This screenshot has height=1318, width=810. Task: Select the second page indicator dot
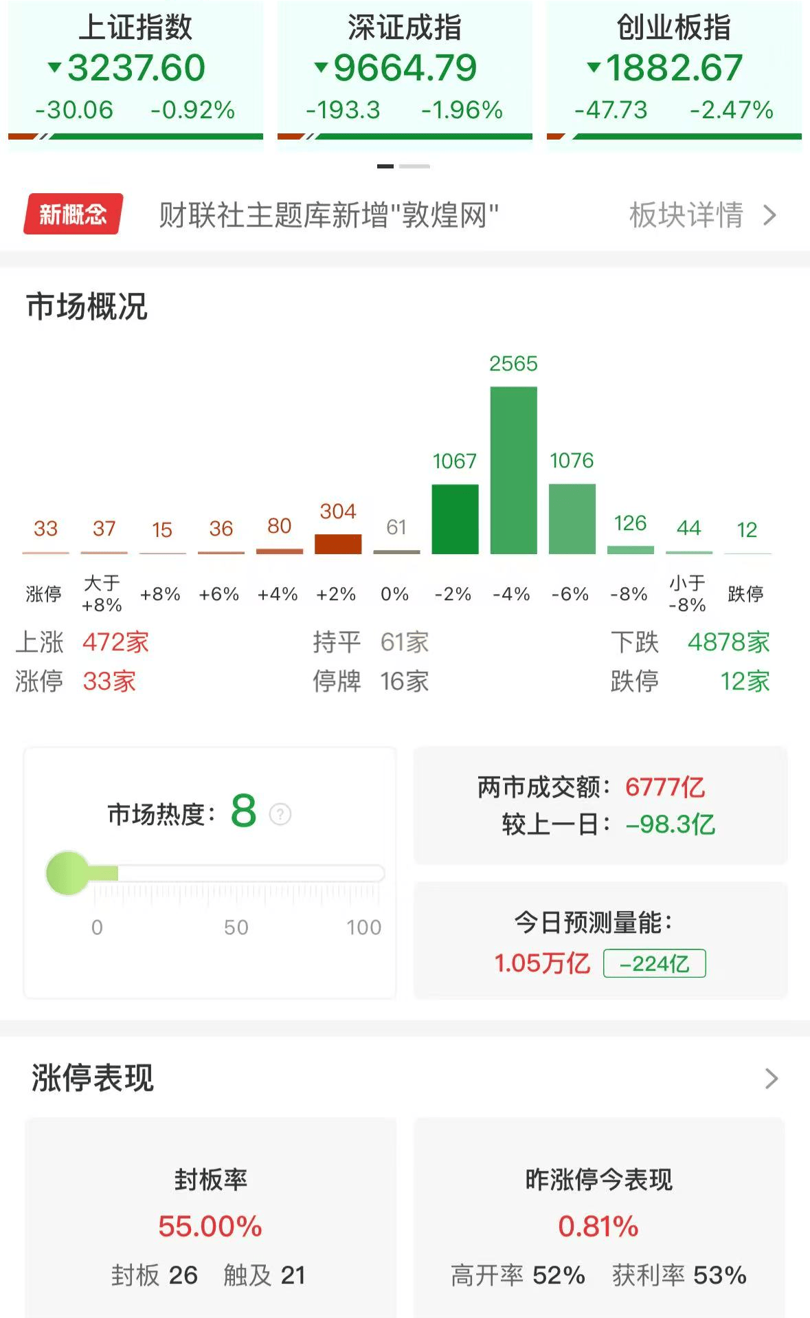[414, 166]
